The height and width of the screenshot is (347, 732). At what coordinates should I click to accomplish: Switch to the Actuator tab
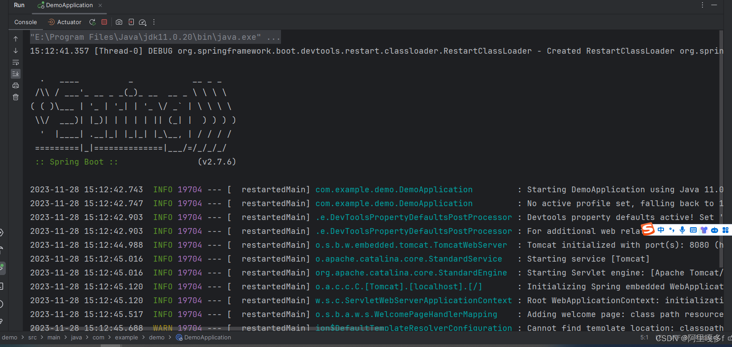point(65,22)
